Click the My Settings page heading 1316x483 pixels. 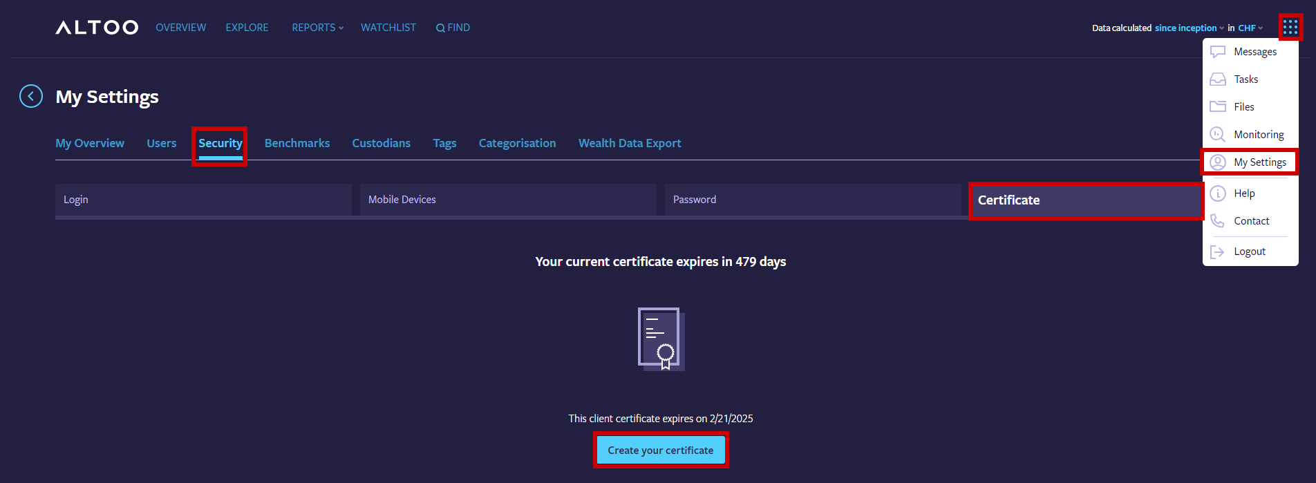tap(107, 97)
